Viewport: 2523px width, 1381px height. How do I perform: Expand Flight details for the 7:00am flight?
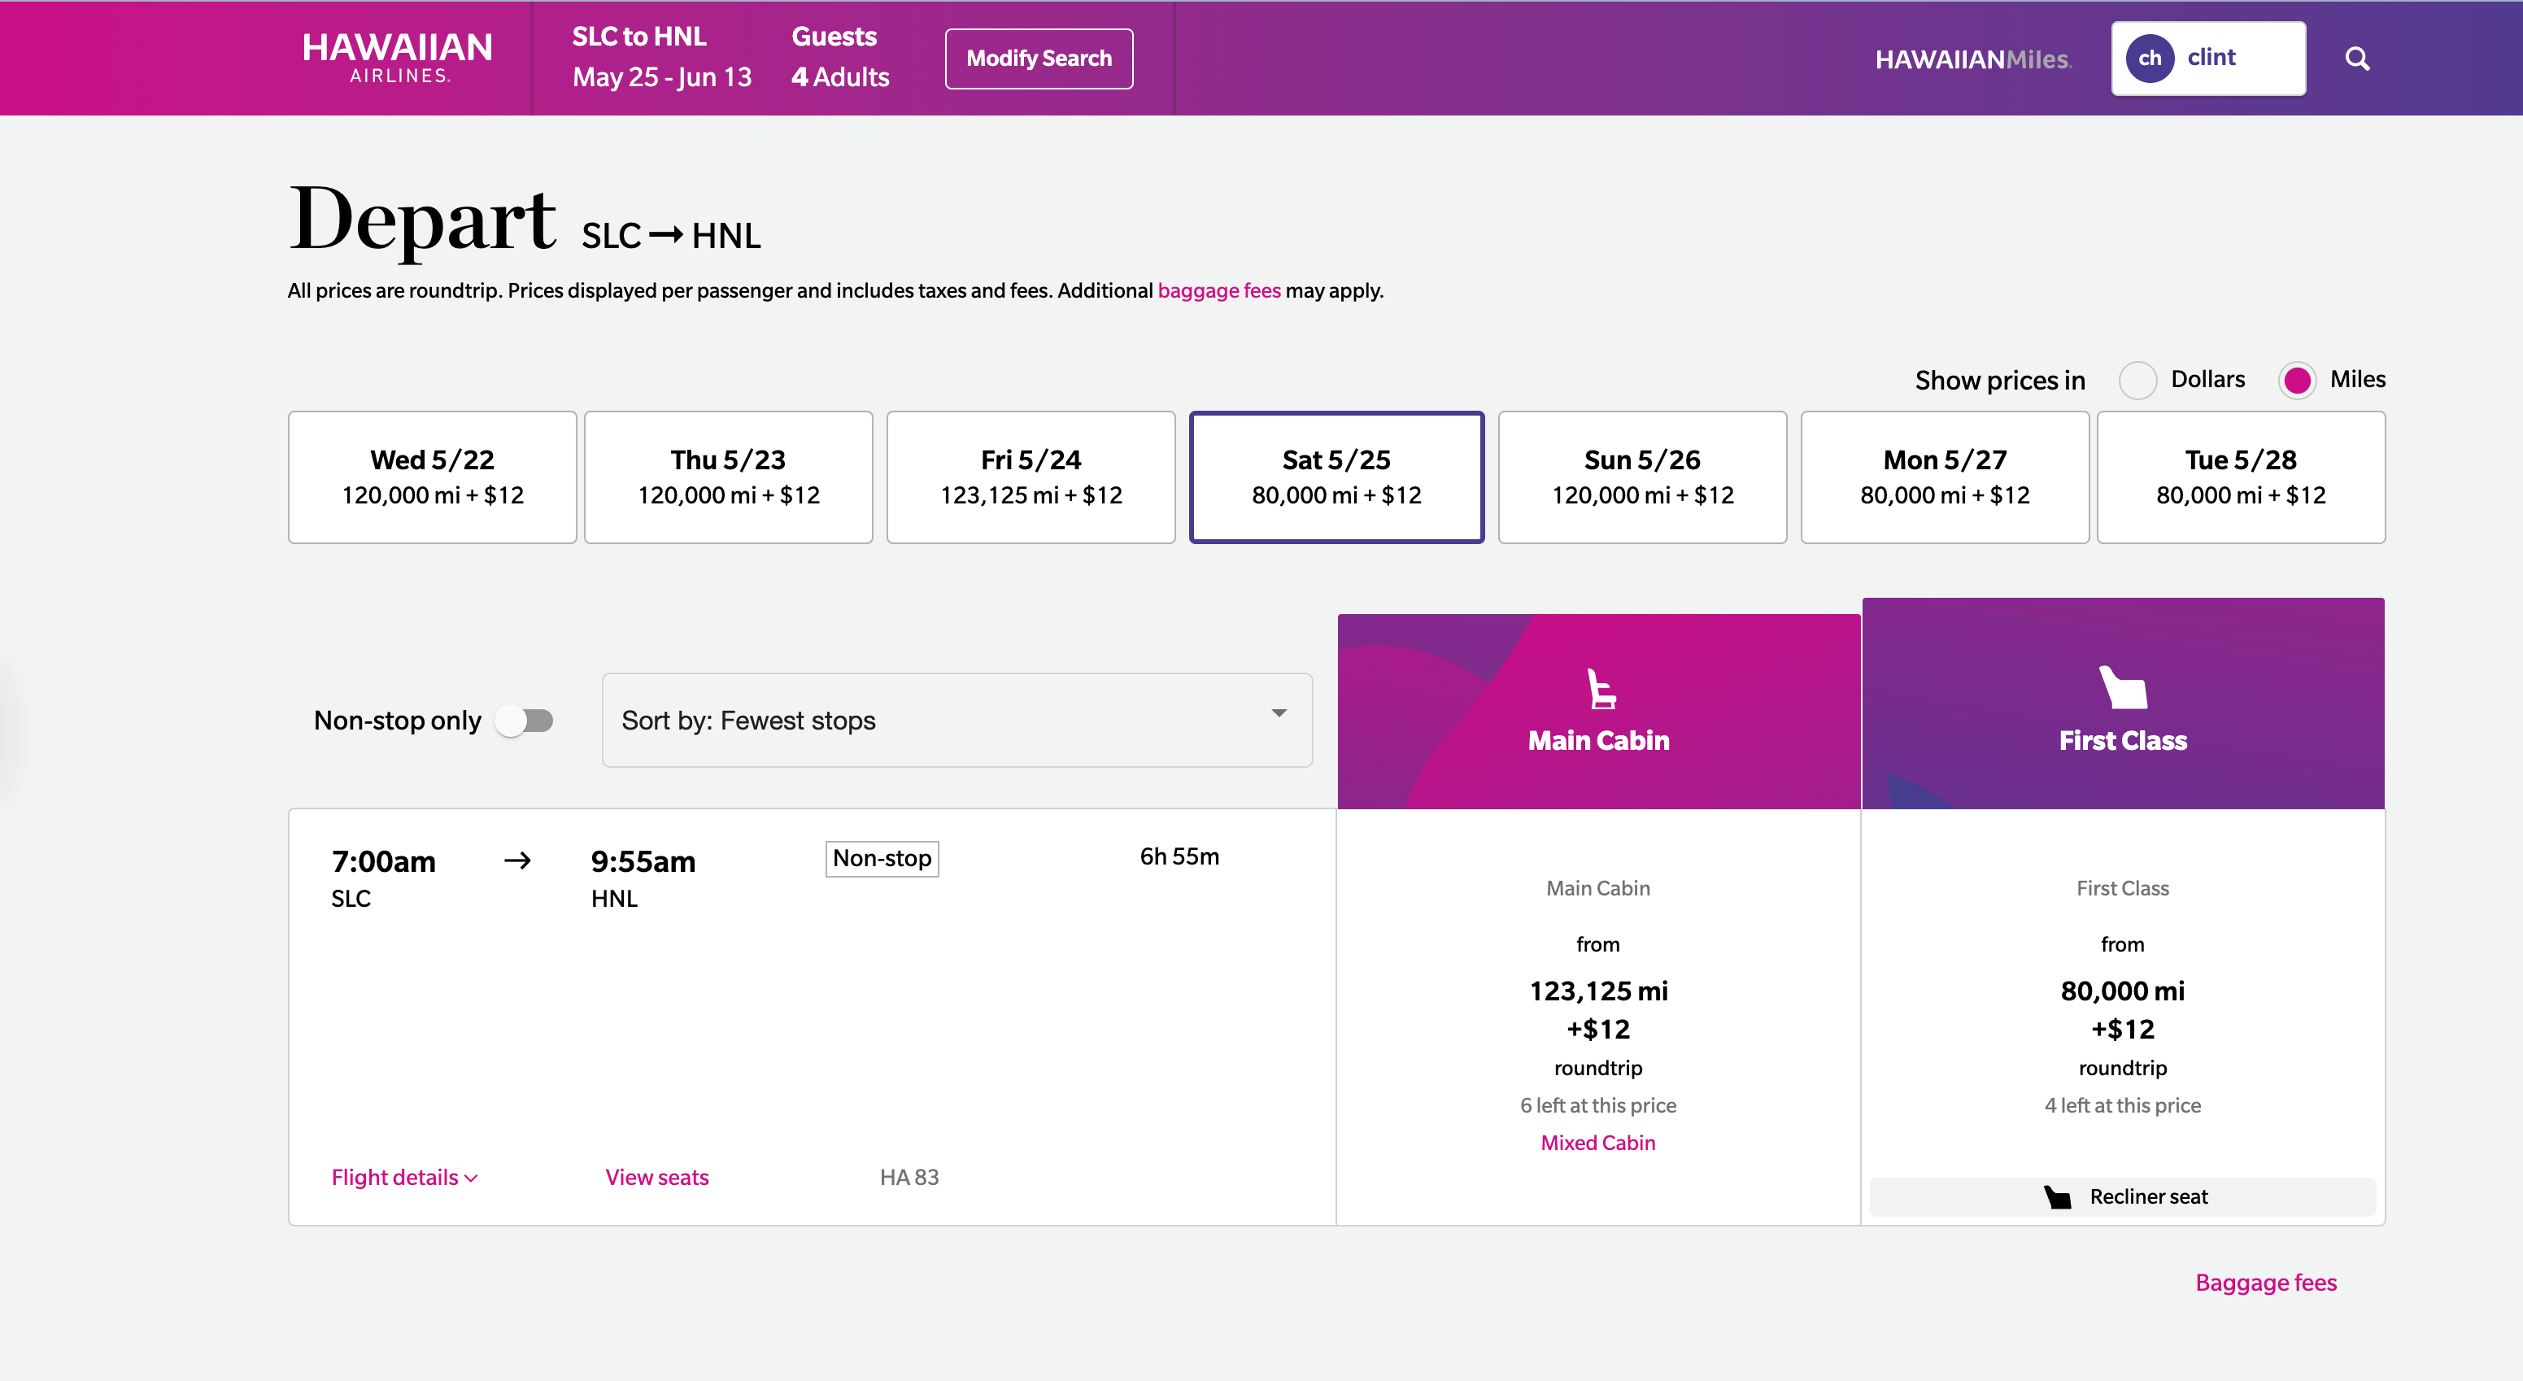tap(402, 1176)
